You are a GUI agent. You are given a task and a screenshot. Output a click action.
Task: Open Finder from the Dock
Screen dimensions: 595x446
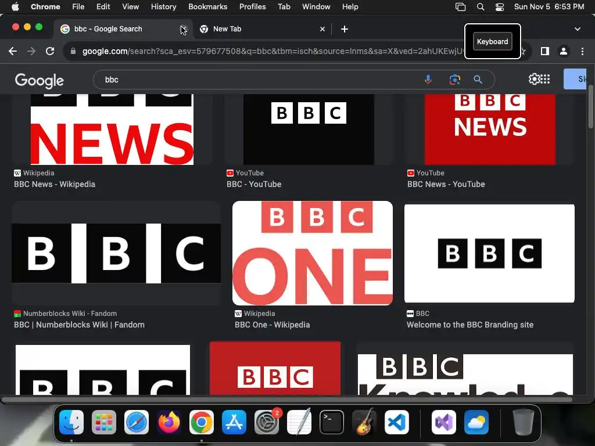coord(71,422)
